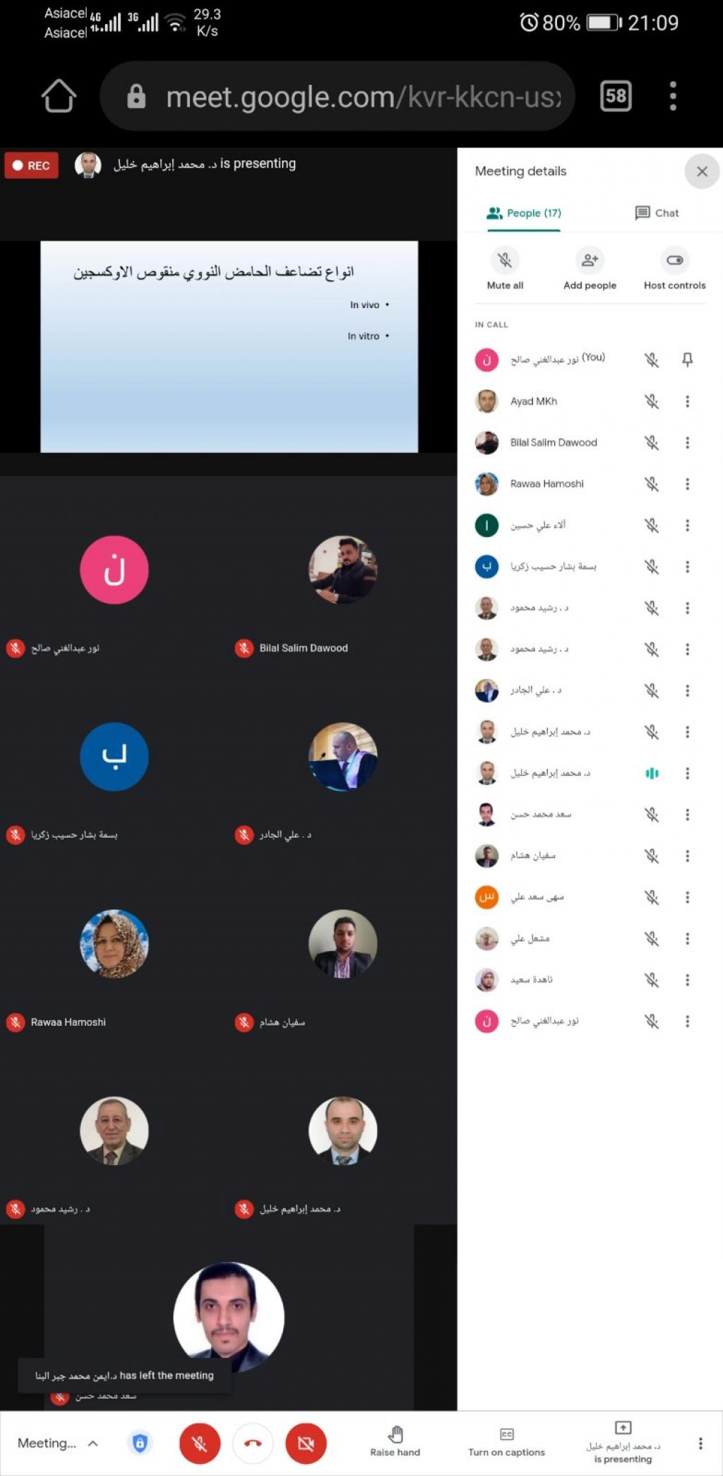This screenshot has width=723, height=1476.
Task: Hang up with the leave call button
Action: pos(253,1443)
